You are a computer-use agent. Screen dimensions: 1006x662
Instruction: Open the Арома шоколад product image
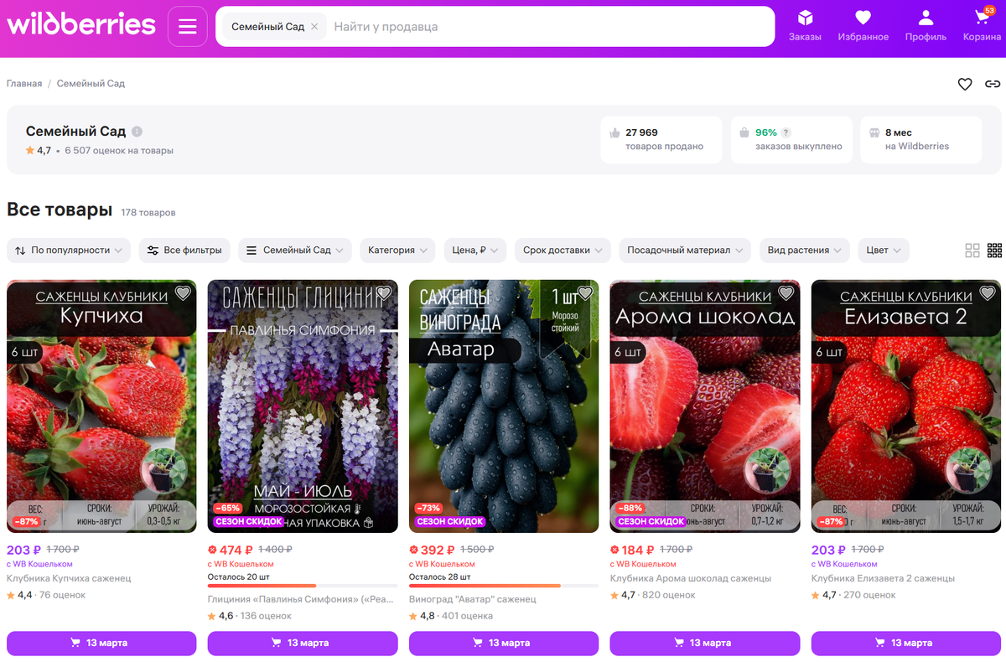705,406
